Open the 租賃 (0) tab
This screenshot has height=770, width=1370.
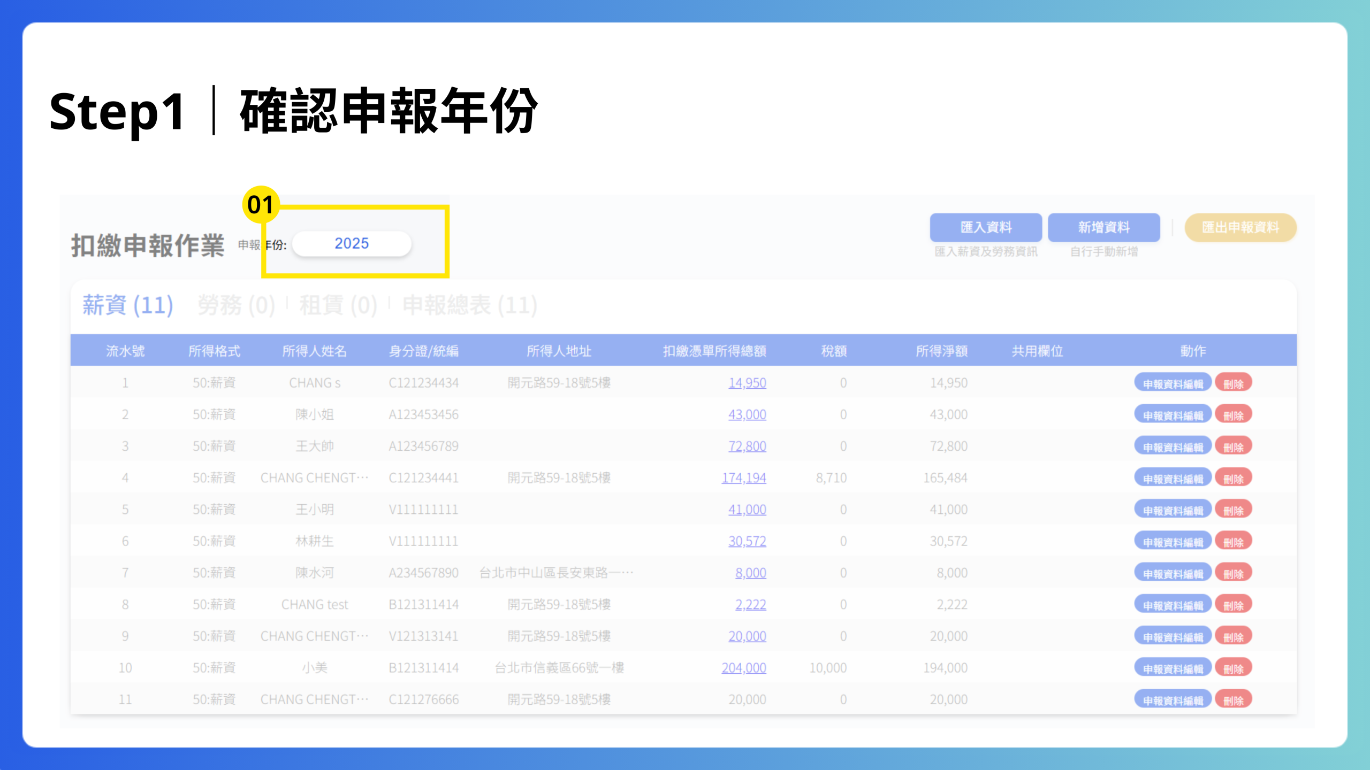[x=338, y=305]
